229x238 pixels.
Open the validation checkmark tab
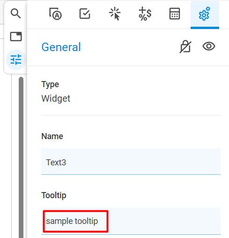85,14
